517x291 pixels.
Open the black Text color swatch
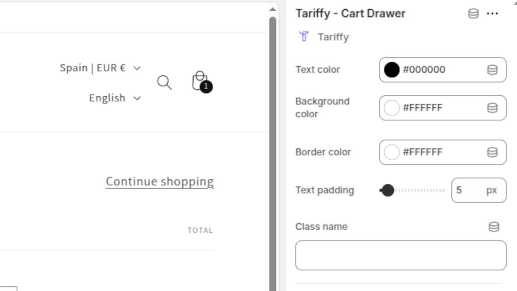(392, 70)
